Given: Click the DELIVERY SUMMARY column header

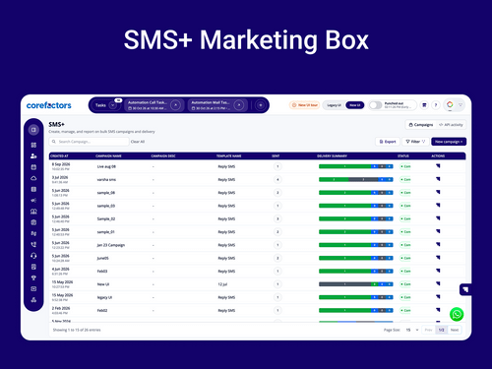Looking at the screenshot, I should click(x=332, y=156).
